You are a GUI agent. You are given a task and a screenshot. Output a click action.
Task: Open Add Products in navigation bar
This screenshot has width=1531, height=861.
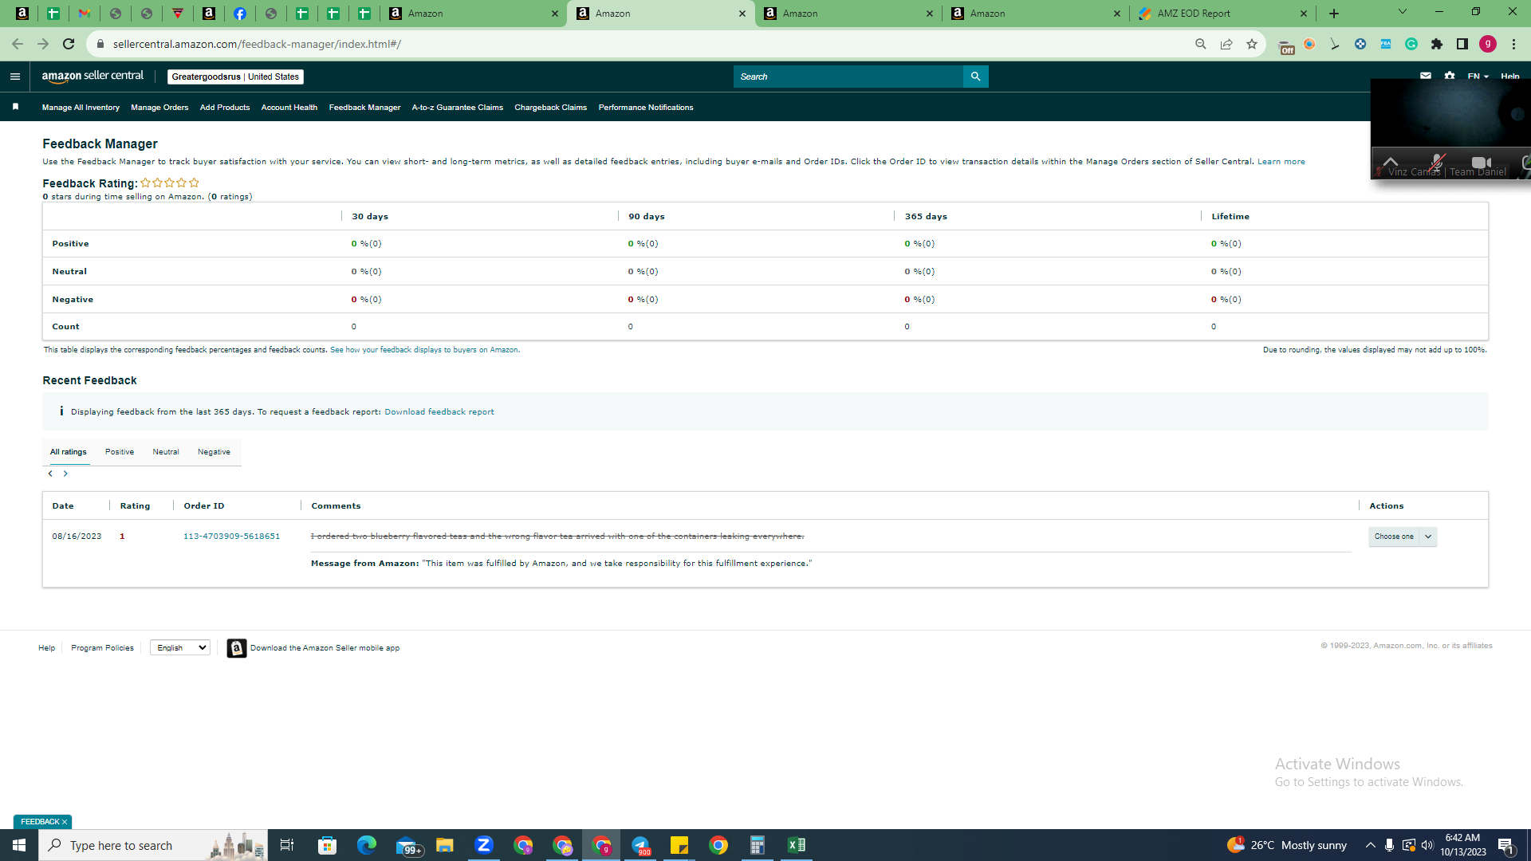pos(225,108)
